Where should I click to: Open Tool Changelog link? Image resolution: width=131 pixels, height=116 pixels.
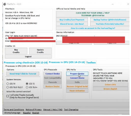[71, 110]
